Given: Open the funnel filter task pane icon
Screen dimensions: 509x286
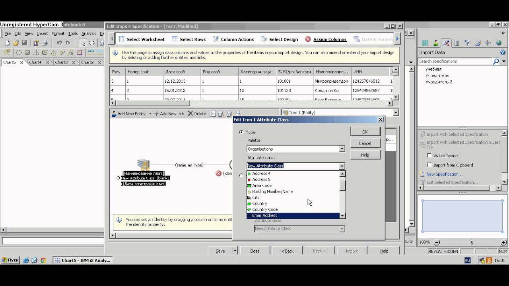Looking at the screenshot, I should (467, 43).
